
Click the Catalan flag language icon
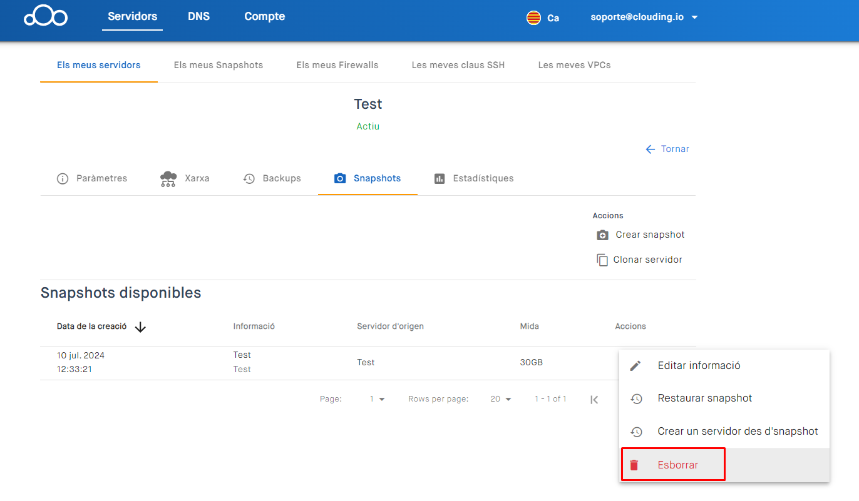(x=533, y=18)
